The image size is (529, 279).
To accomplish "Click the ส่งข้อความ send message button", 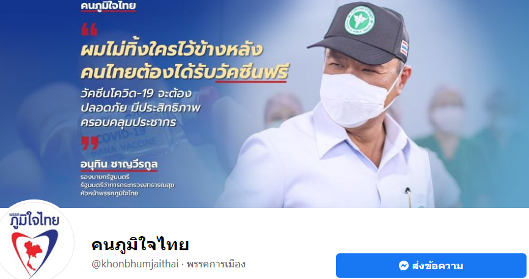I will click(x=431, y=266).
